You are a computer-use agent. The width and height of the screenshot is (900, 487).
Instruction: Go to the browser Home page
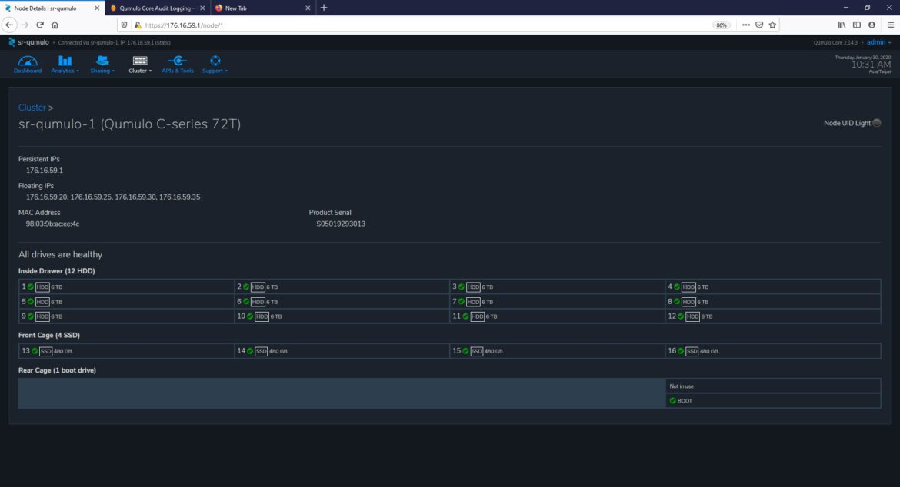[x=55, y=25]
